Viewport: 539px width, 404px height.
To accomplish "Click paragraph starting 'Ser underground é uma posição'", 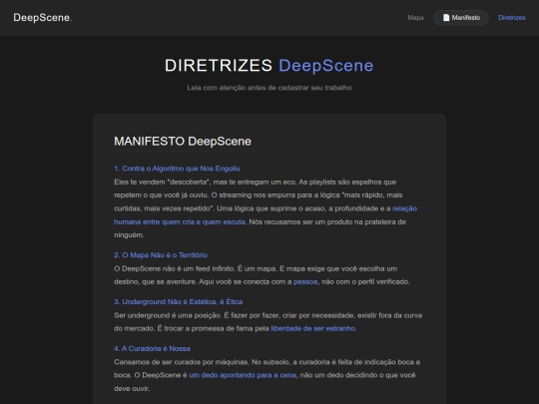I will [269, 322].
